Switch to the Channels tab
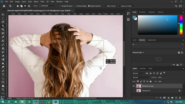 pos(143,68)
